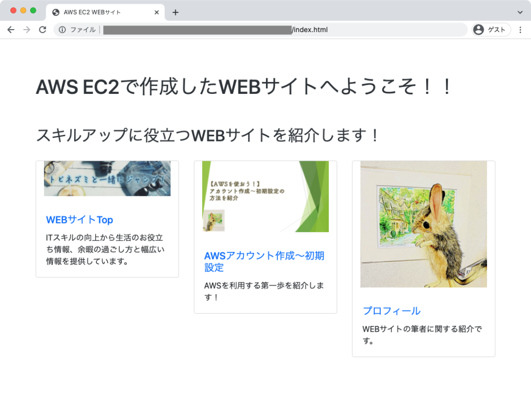The height and width of the screenshot is (409, 531).
Task: Select the AWS EC2 WEBサイト tab
Action: [x=105, y=12]
